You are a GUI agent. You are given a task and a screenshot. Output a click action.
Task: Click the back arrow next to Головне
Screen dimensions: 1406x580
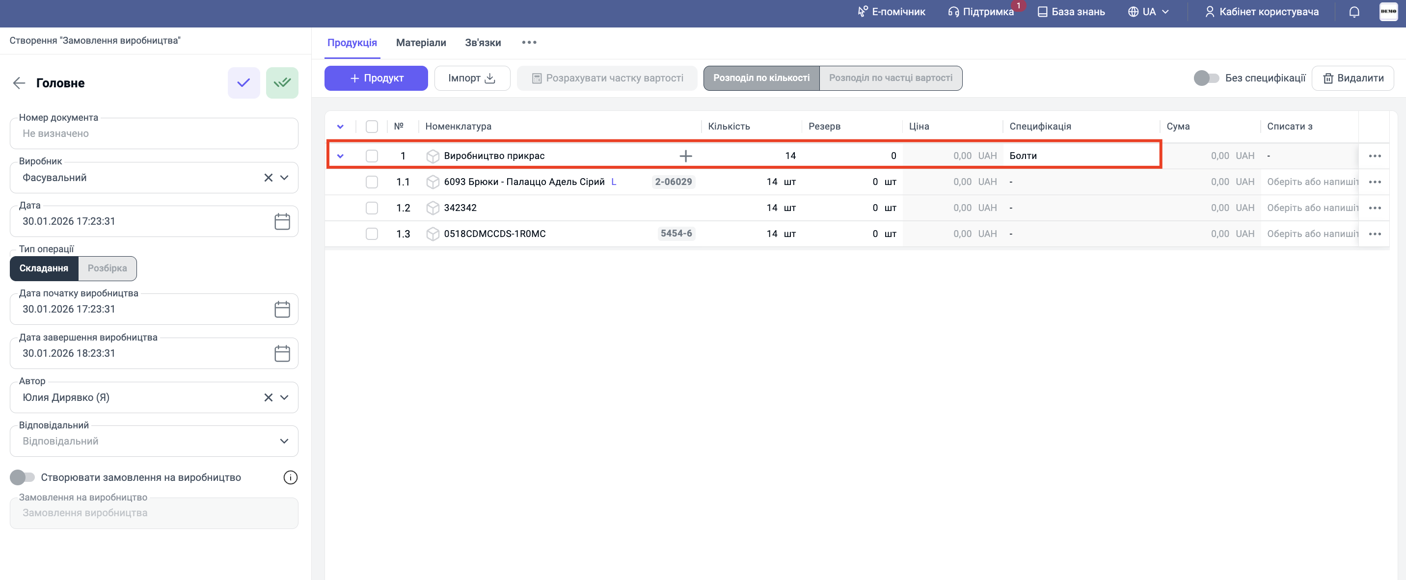tap(19, 83)
